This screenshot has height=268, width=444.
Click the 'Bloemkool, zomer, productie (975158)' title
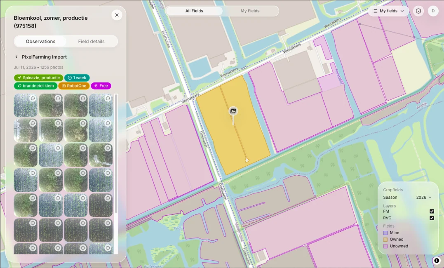(x=51, y=22)
